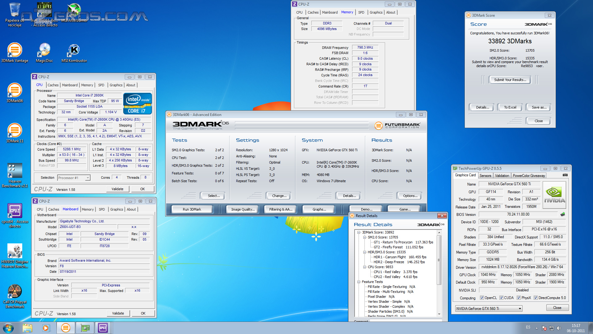Toggle the PhysX checkbox in GPU-Z
The image size is (593, 334).
pyautogui.click(x=519, y=298)
